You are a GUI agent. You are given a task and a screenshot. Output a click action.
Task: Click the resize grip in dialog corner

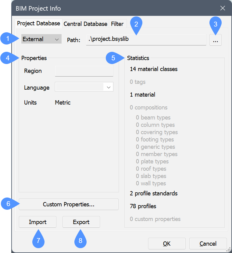(x=228, y=250)
